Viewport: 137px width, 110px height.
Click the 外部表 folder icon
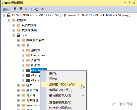click(x=28, y=60)
